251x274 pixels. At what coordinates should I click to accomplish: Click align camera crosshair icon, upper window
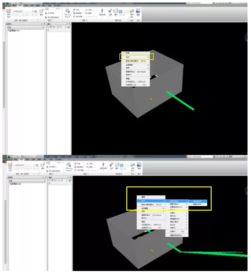tap(46, 13)
